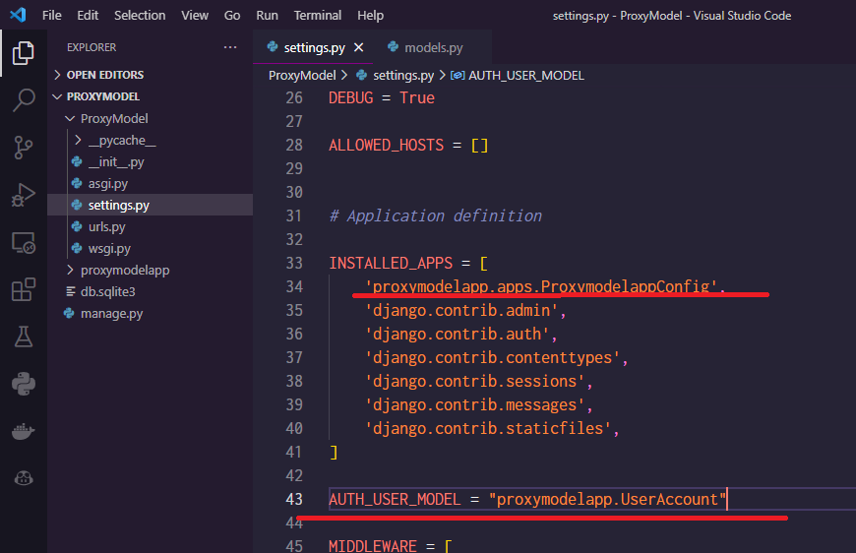Open the Explorer view in the activity bar
Image resolution: width=856 pixels, height=553 pixels.
pyautogui.click(x=24, y=53)
